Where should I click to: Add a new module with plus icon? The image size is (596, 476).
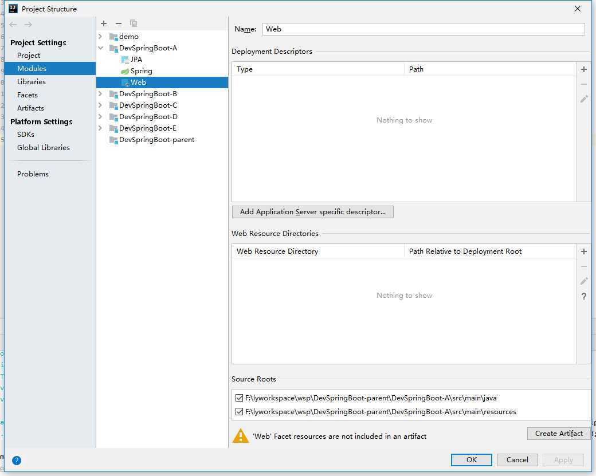[104, 23]
